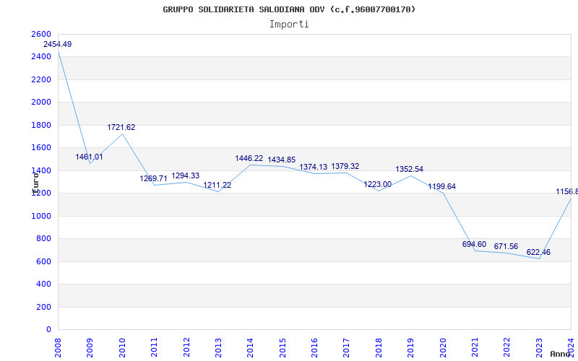Screen dimensions: 578x361
Task: Select the 2023 year axis label
Action: 539,345
